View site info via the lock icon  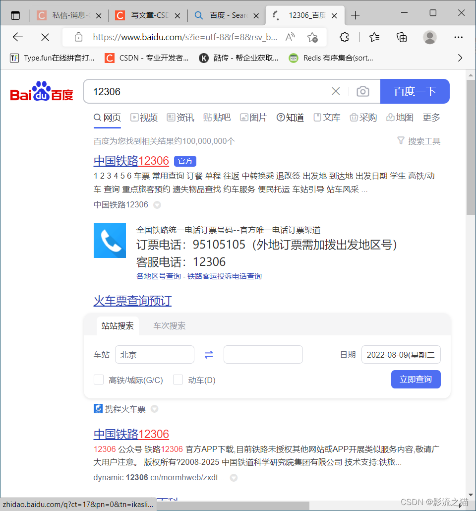pos(78,37)
